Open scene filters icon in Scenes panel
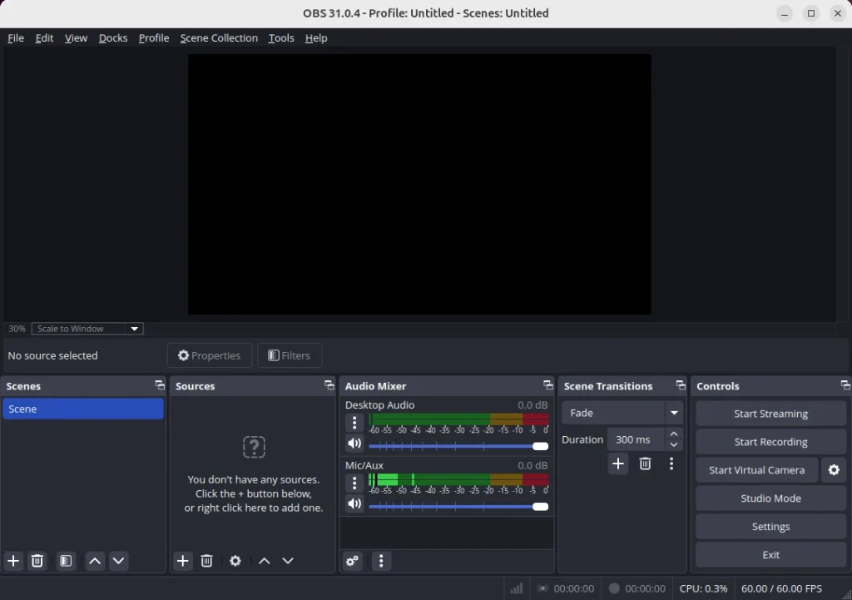 (66, 561)
